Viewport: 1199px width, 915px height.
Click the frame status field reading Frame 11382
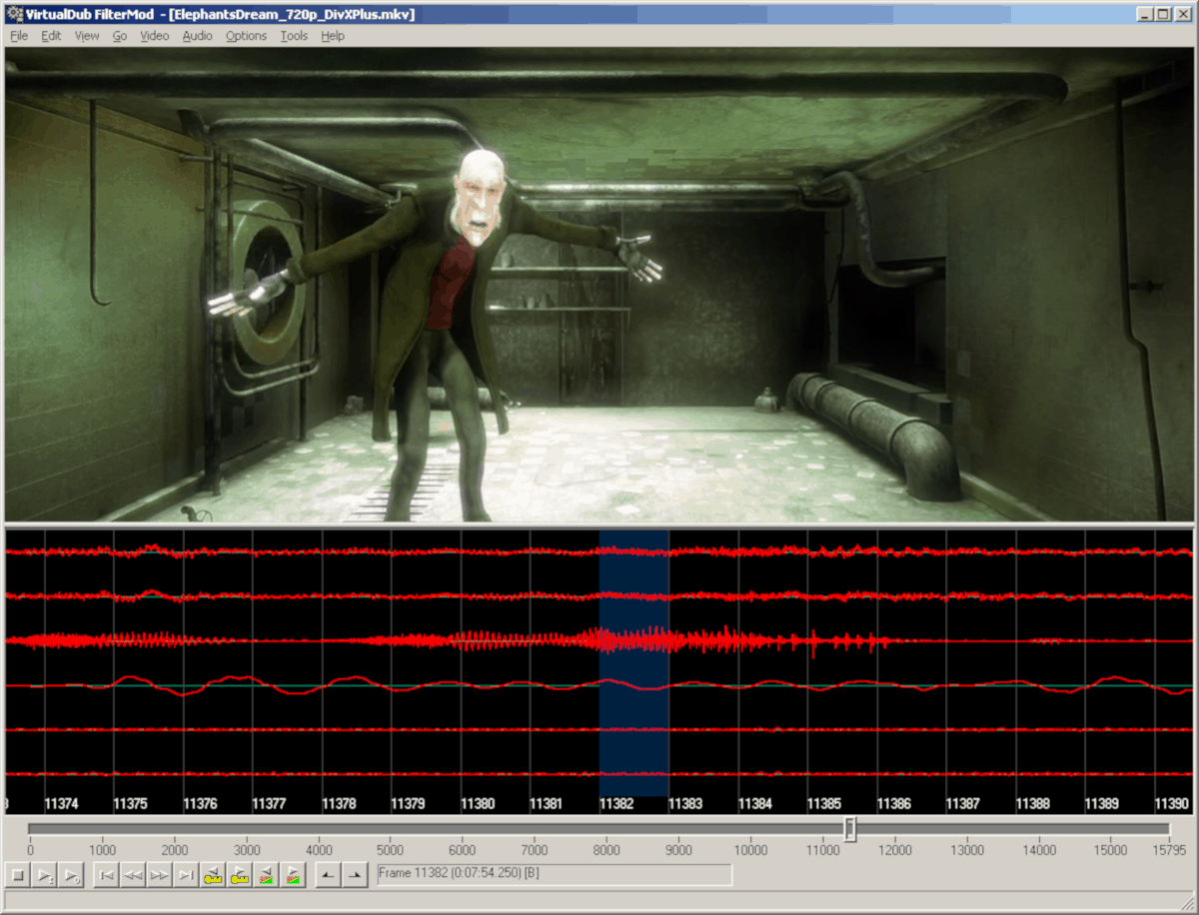pos(555,874)
